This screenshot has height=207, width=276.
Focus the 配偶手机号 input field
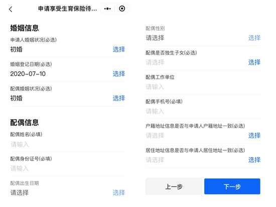click(203, 112)
